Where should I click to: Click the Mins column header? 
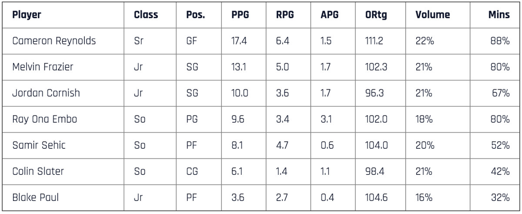[x=499, y=16]
